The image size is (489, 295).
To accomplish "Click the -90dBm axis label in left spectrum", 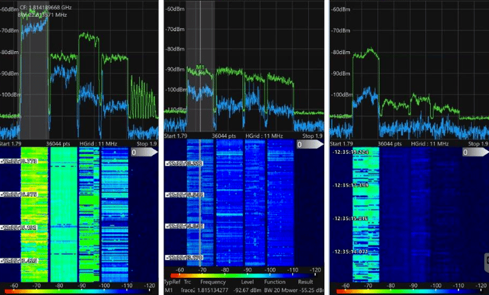I will click(x=10, y=73).
